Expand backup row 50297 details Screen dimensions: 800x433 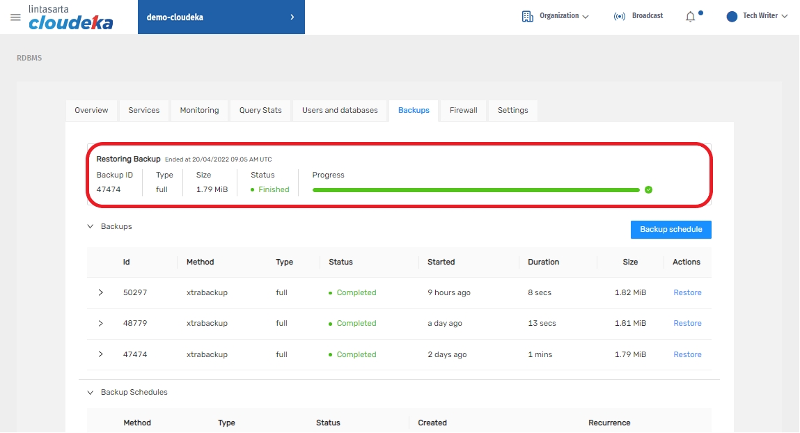coord(100,293)
